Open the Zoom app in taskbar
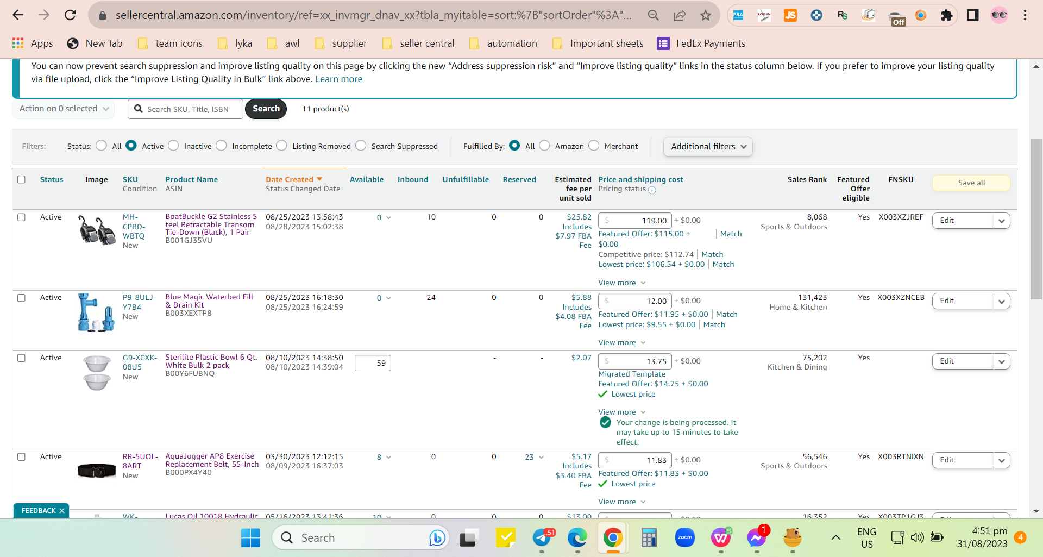This screenshot has width=1043, height=557. tap(685, 537)
